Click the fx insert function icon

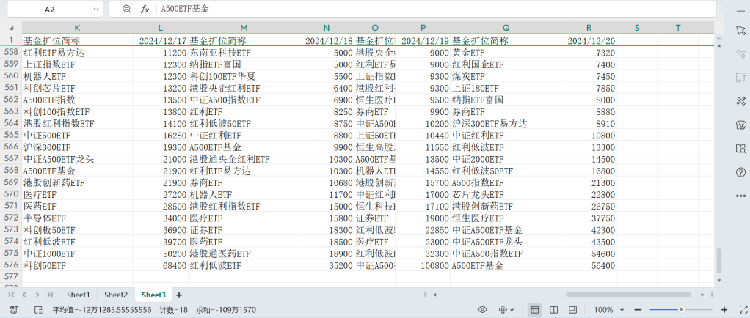pyautogui.click(x=145, y=10)
